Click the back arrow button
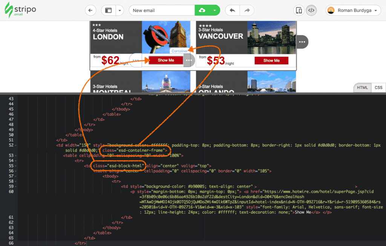Viewport: 386px width, 246px height. pyautogui.click(x=90, y=11)
